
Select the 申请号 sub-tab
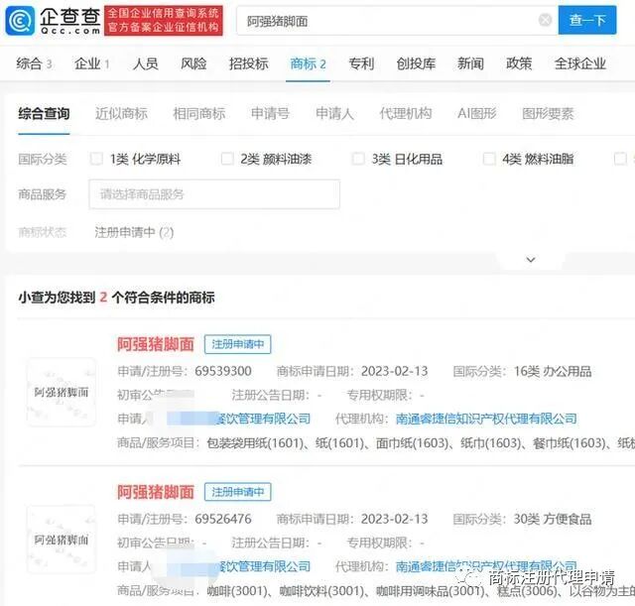[270, 114]
